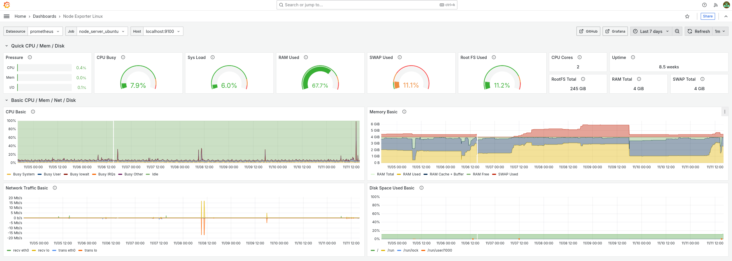Open the Grafana external link
Screen dimensions: 732x261
coord(615,31)
